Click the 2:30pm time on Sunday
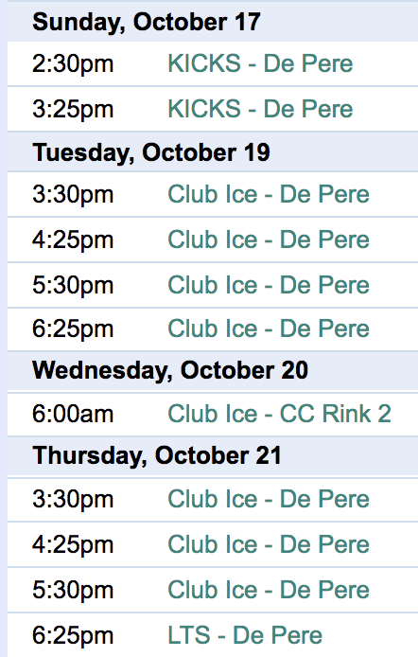This screenshot has height=657, width=418. point(73,64)
